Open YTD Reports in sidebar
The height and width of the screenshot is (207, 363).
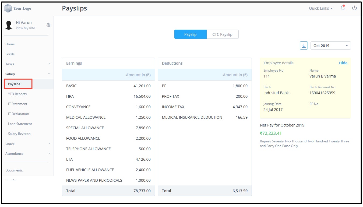17,94
